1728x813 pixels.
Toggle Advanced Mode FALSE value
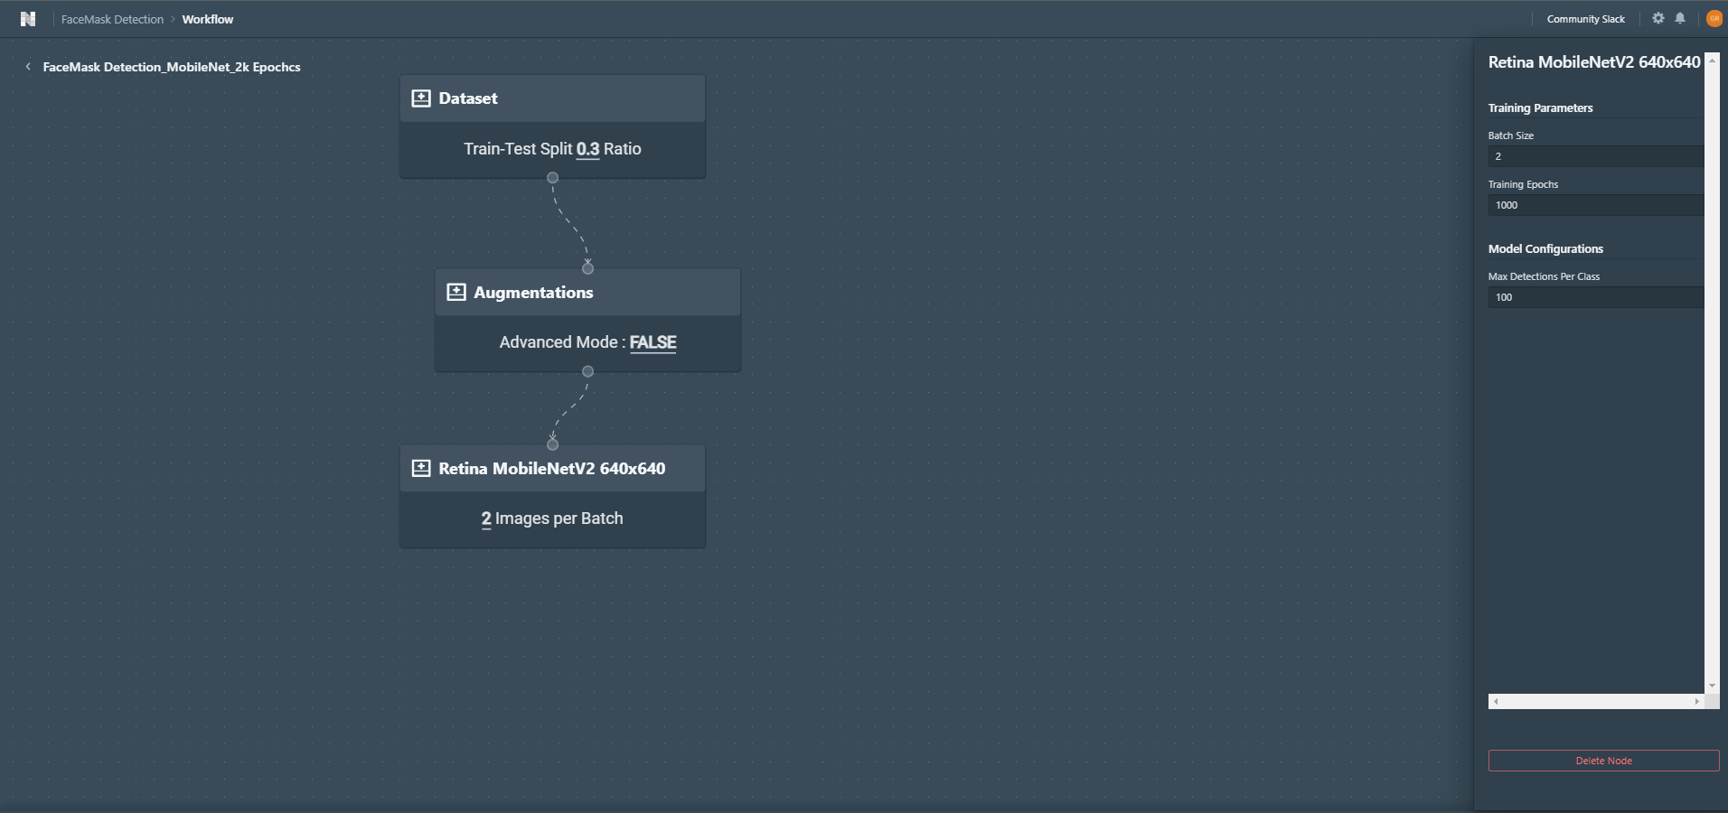pyautogui.click(x=653, y=342)
